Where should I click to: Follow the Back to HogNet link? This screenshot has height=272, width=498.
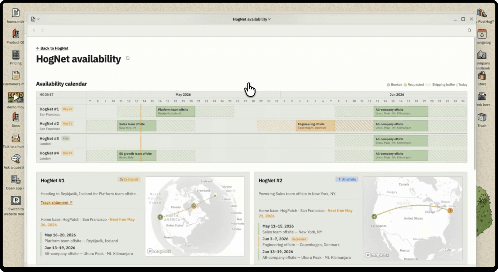(x=52, y=48)
